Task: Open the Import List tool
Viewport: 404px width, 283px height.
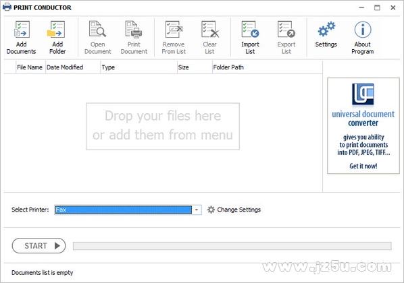Action: (x=250, y=29)
